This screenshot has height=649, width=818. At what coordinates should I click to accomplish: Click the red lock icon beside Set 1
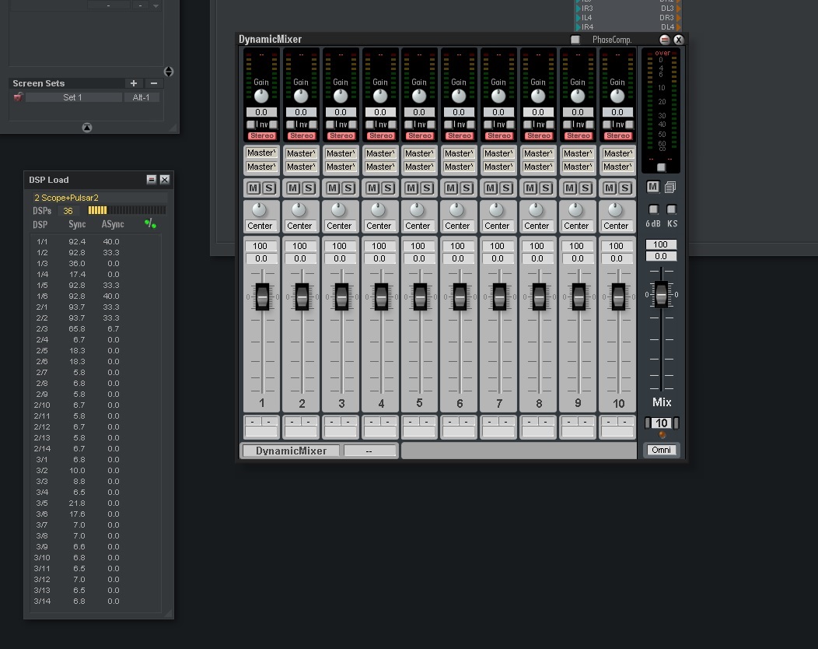point(19,96)
